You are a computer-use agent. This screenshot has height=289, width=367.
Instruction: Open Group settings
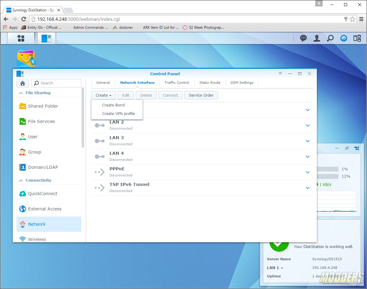(49, 152)
